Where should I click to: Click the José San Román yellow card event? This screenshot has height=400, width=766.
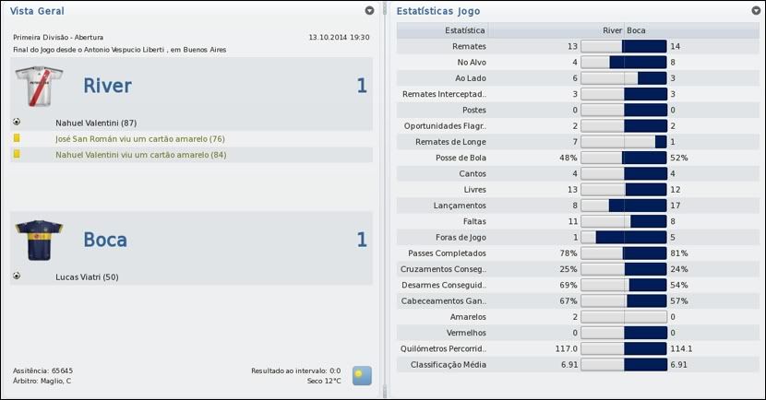tap(140, 139)
